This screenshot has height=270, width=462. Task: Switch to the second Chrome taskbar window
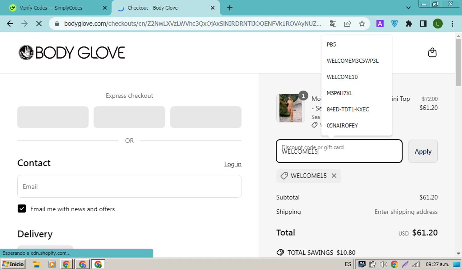(x=82, y=264)
